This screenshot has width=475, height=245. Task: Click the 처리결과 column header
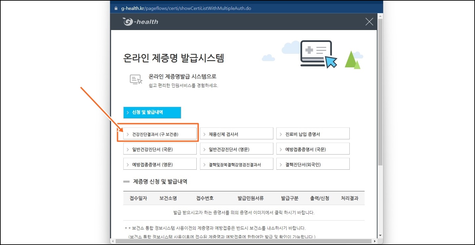(350, 198)
